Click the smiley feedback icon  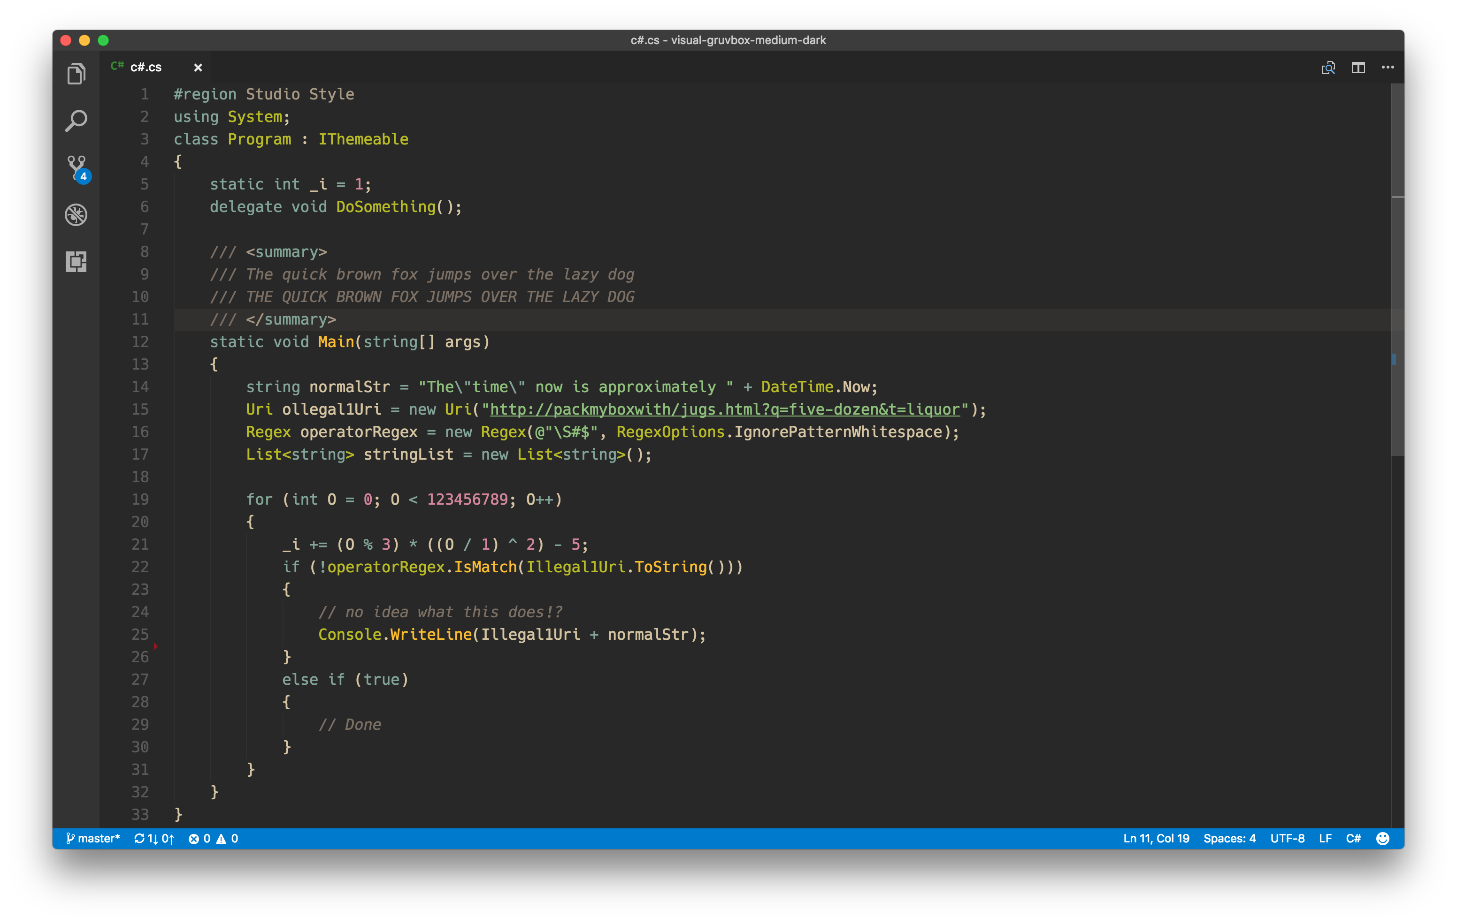(x=1382, y=838)
